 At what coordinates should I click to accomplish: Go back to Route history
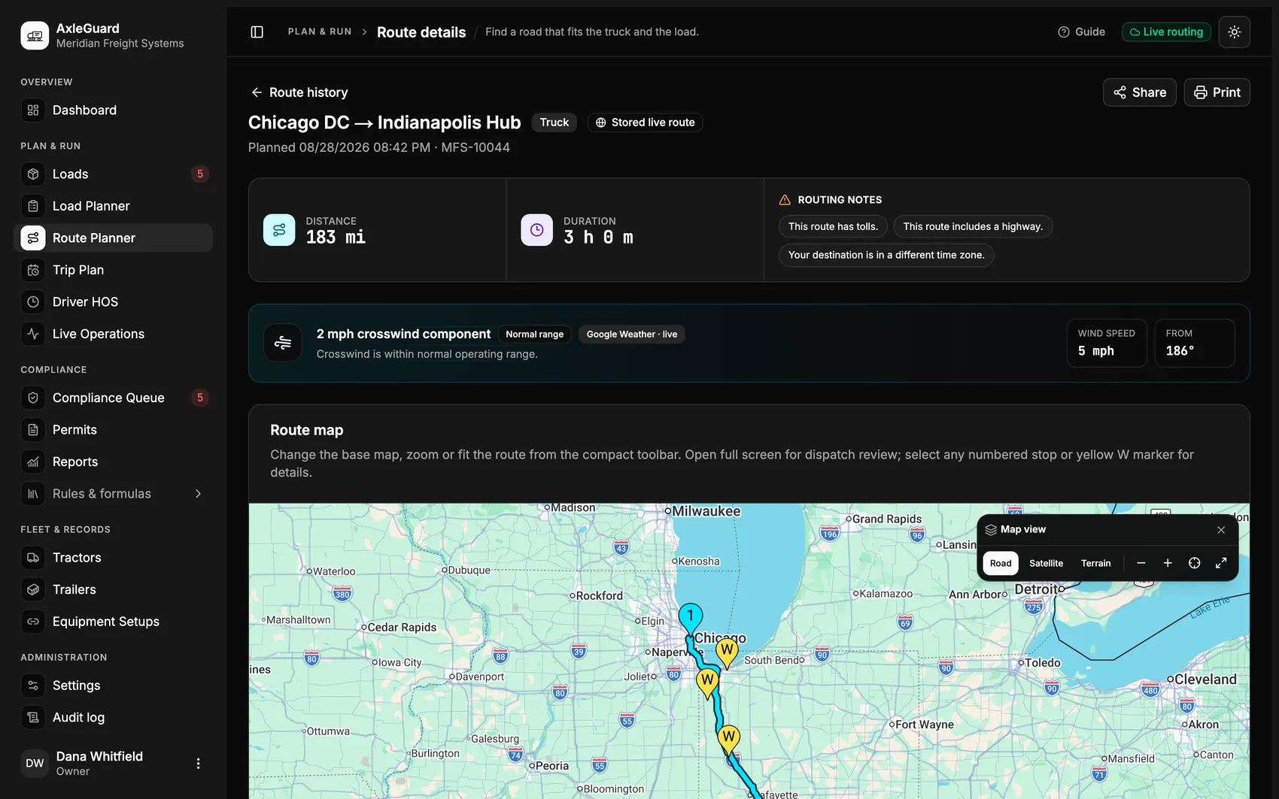pyautogui.click(x=299, y=92)
